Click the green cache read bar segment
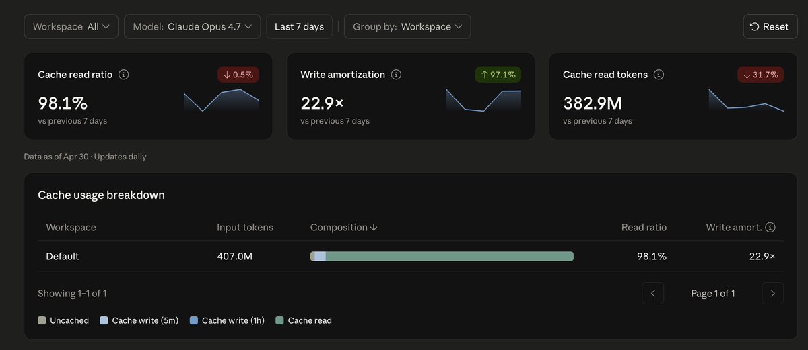Image resolution: width=808 pixels, height=350 pixels. [x=450, y=256]
